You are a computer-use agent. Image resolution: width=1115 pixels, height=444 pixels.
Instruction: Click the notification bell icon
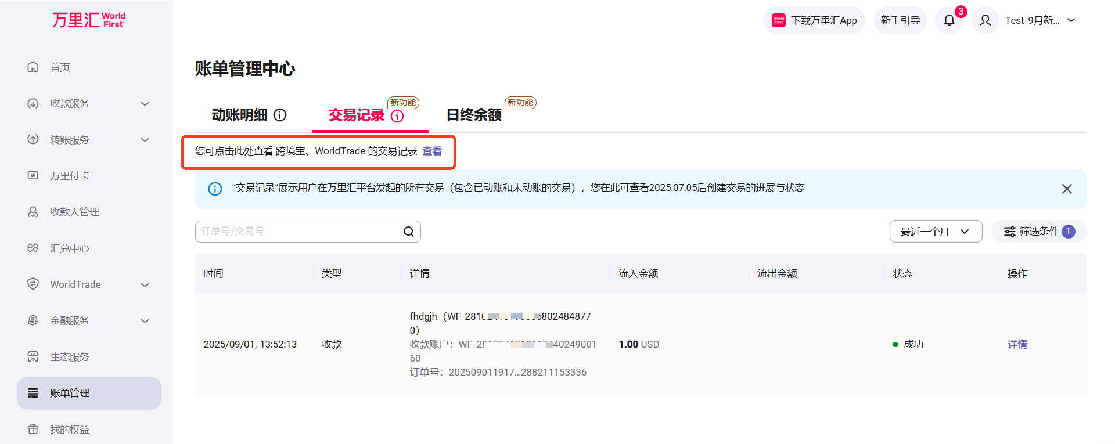pos(949,21)
